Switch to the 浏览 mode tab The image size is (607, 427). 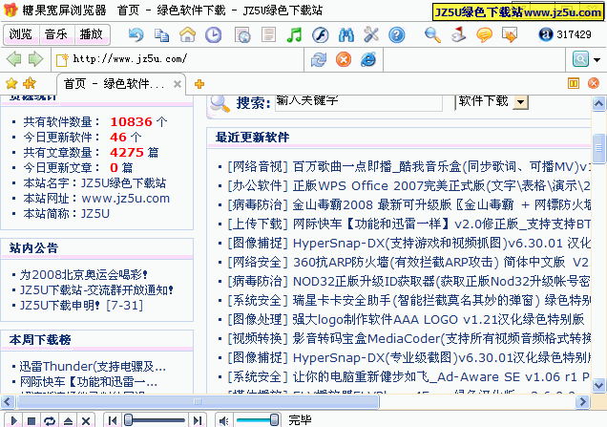click(21, 34)
